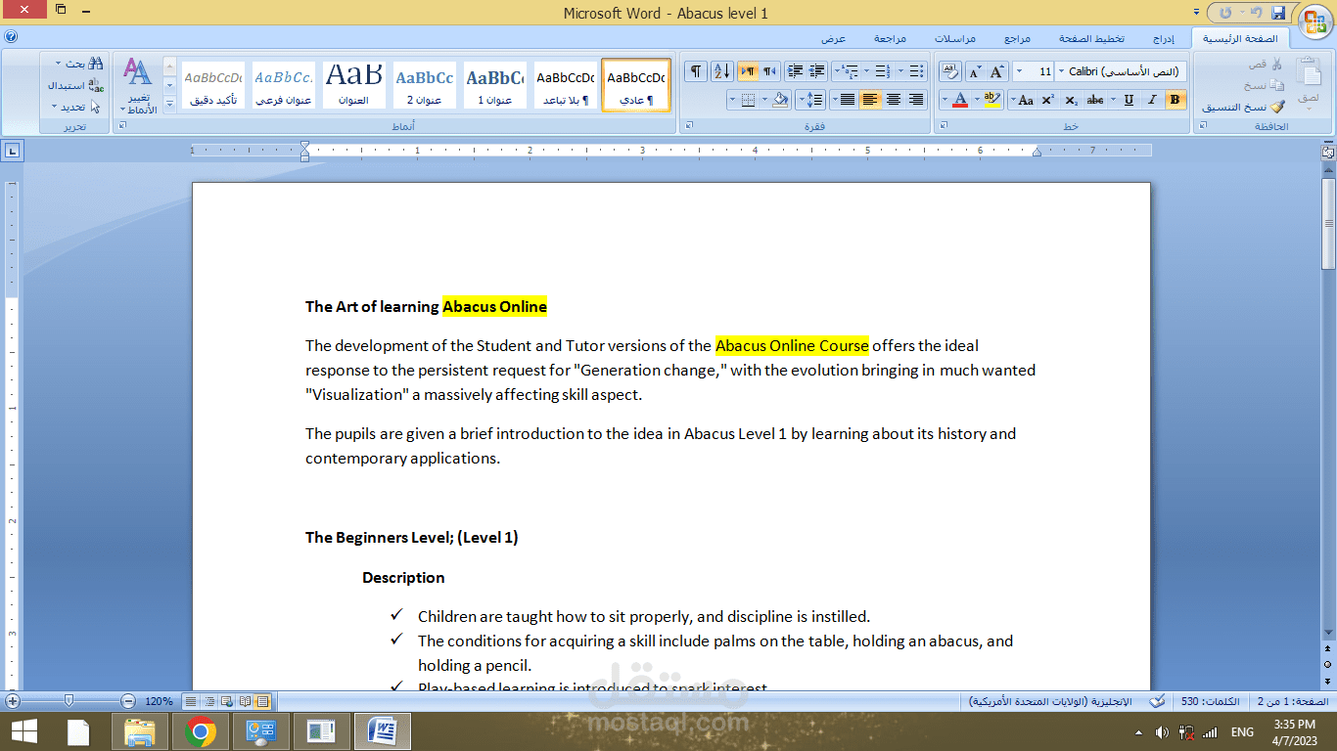Apply the عنوان فرعي subtitle style

(283, 85)
